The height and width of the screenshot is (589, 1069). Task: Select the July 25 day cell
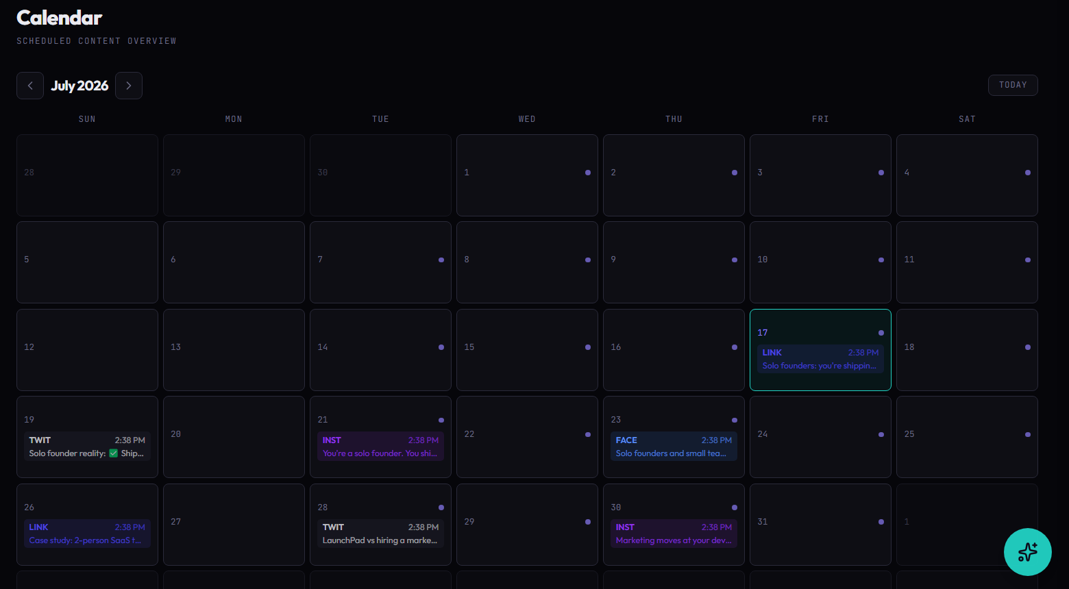point(967,437)
